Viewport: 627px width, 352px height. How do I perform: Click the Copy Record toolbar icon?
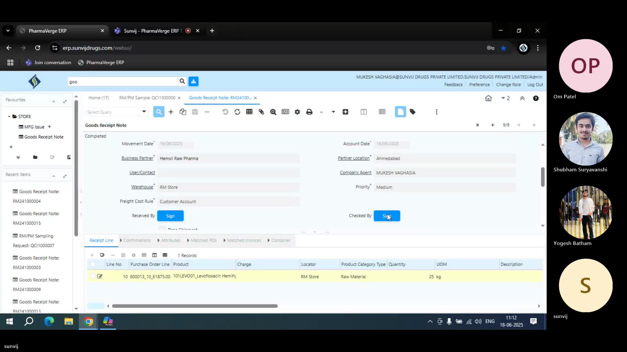[183, 112]
